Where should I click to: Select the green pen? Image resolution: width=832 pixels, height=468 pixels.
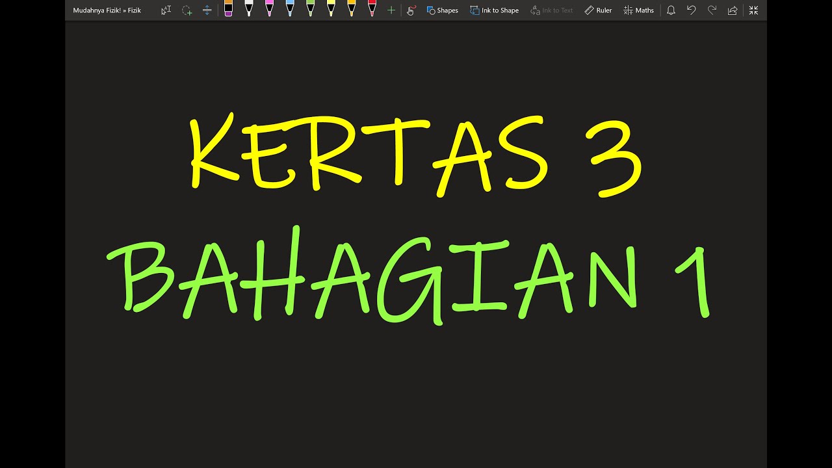310,9
